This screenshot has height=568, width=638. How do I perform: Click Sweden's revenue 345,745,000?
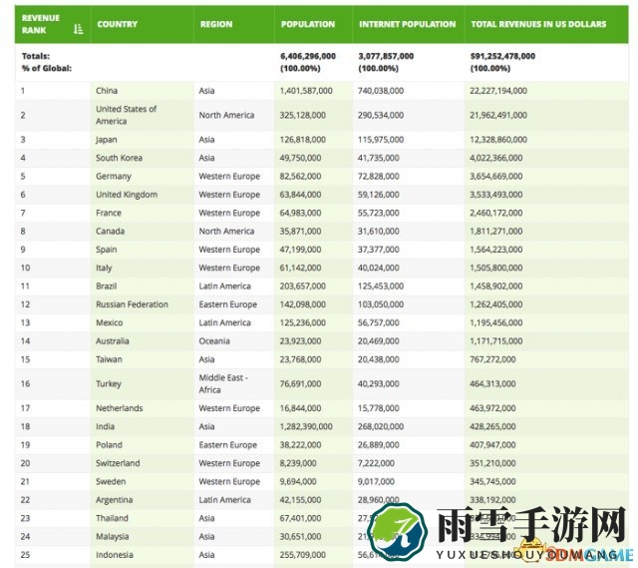coord(492,481)
